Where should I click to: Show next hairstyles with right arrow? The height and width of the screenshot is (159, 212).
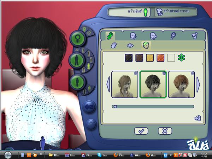tap(198, 84)
